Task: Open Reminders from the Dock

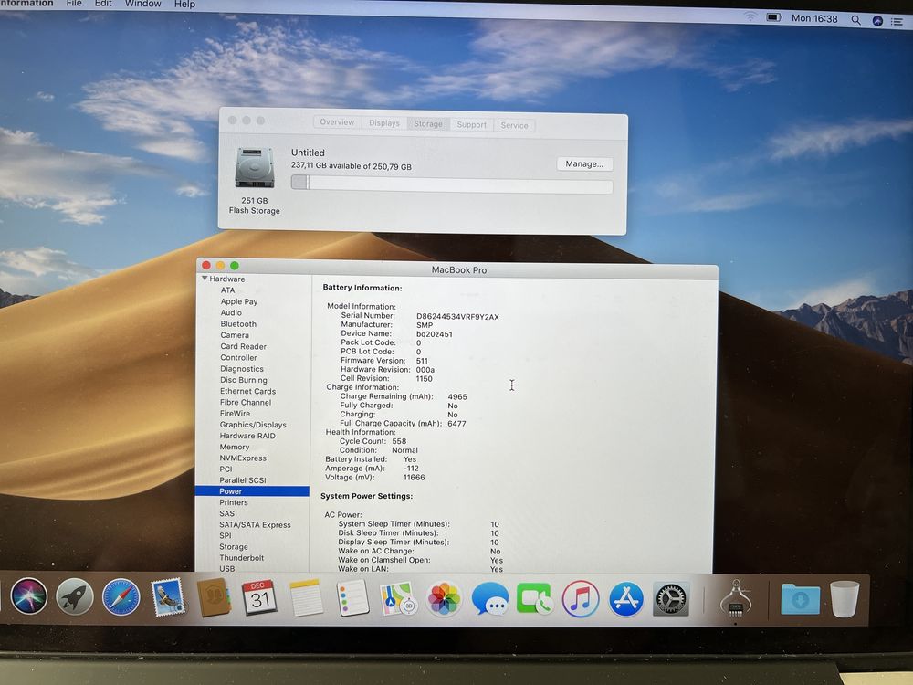Action: (x=352, y=598)
